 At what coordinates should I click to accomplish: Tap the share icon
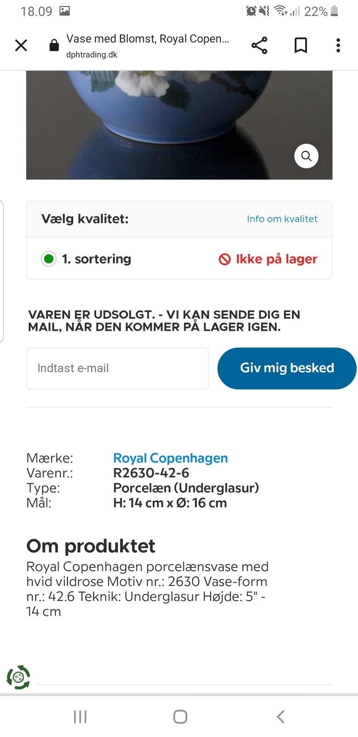(260, 46)
